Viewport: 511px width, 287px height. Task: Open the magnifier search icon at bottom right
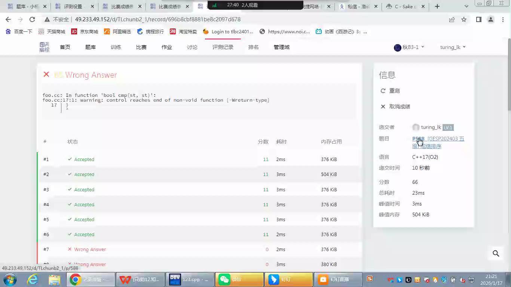click(496, 253)
